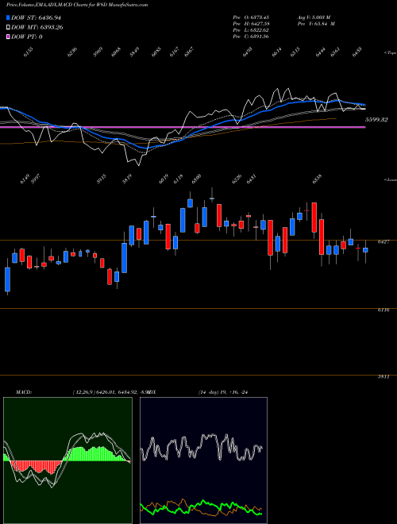Viewport: 397px width, 524px height.
Task: Select the MACD (12,26,9) values text
Action: pyautogui.click(x=110, y=391)
